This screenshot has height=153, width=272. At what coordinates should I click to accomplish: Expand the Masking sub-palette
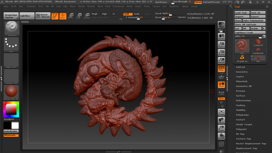(x=241, y=105)
